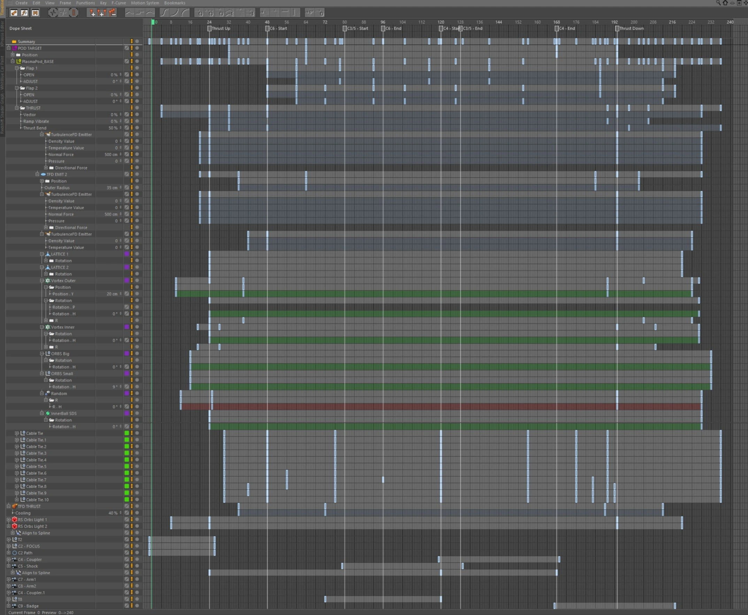Collapse the POD TARGET tree node
Image resolution: width=748 pixels, height=615 pixels.
pos(9,48)
